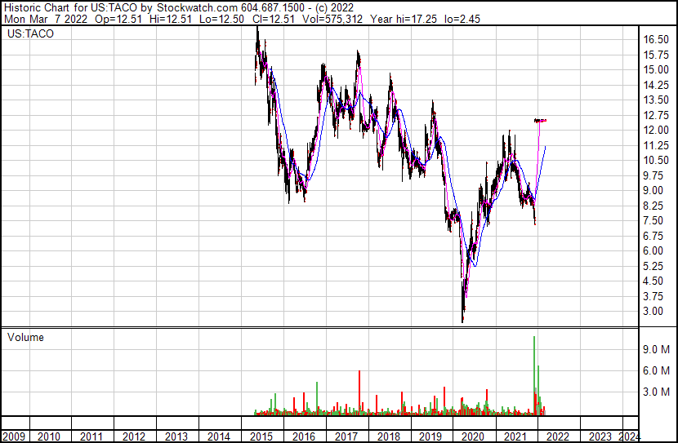This screenshot has width=678, height=443.
Task: Click the Volume panel label
Action: pos(25,337)
